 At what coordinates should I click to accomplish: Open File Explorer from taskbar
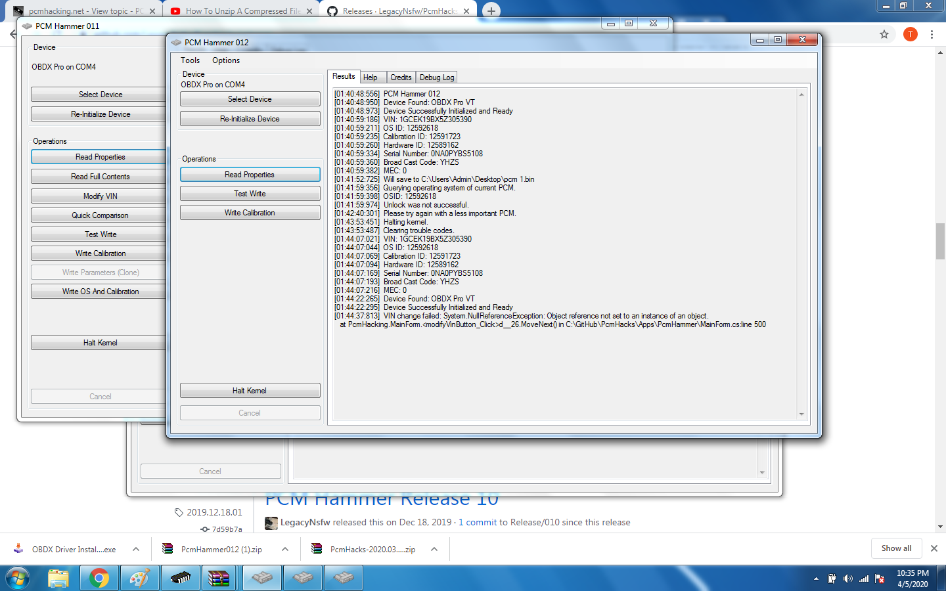[58, 578]
